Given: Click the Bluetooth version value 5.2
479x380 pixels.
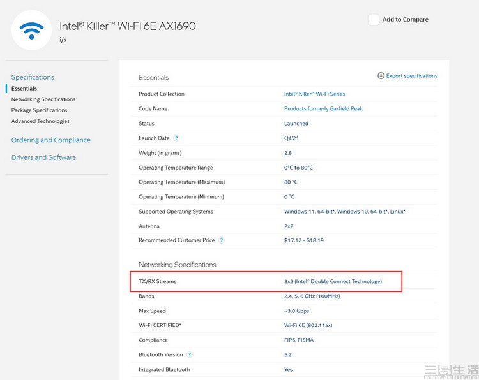Looking at the screenshot, I should 288,354.
